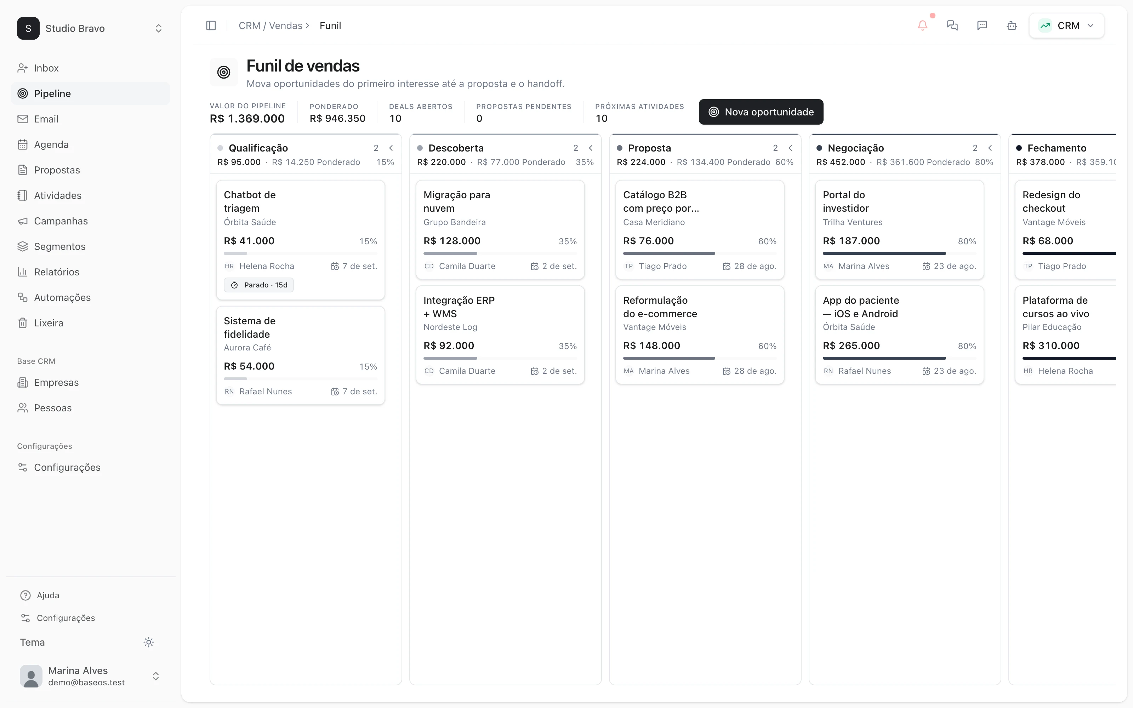Screen dimensions: 1133x708
Task: Click the RN avatar on App do paciente card
Action: pyautogui.click(x=828, y=371)
